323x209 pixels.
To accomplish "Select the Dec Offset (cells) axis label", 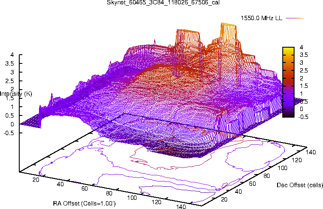I will (300, 185).
